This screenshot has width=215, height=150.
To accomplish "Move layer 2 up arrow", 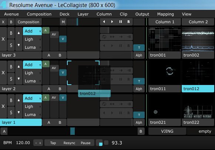I will point(19,67).
